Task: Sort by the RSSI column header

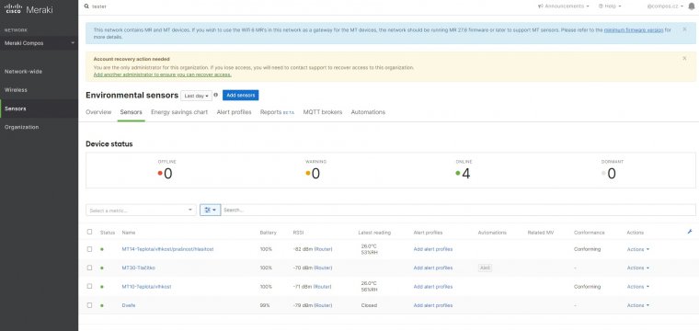Action: point(298,233)
